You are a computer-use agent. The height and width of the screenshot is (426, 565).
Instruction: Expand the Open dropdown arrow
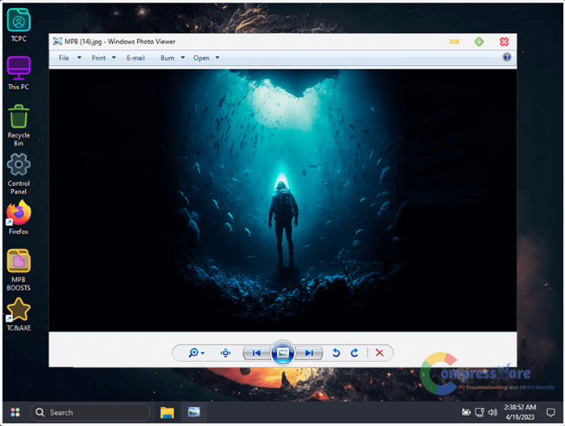(x=217, y=57)
